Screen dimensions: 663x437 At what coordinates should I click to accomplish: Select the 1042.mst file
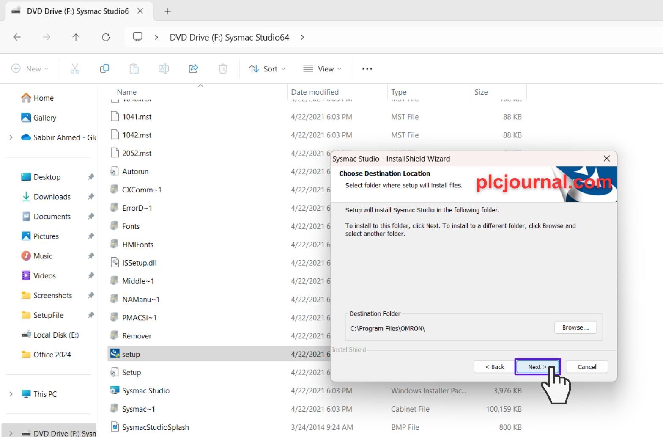tap(137, 135)
